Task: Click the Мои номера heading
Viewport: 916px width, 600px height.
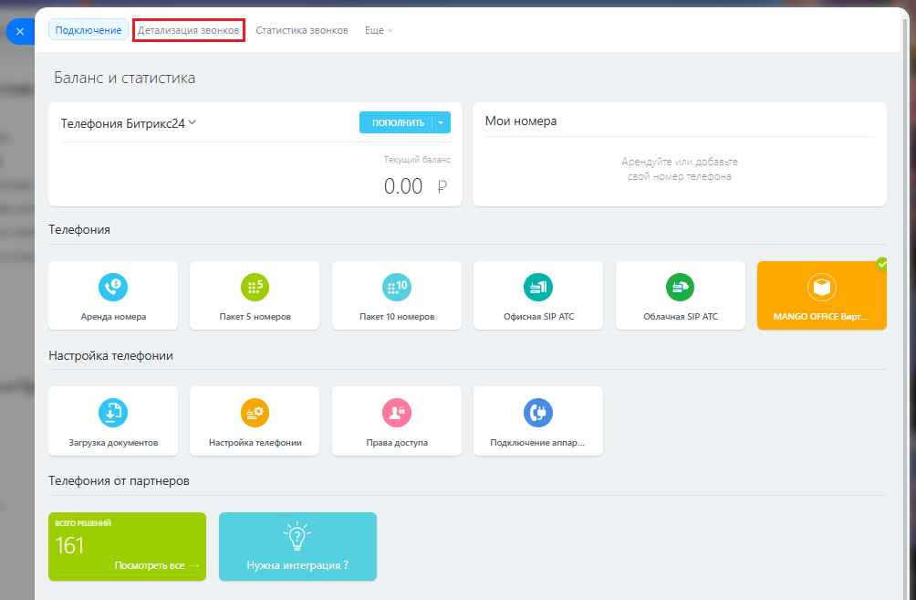Action: click(521, 121)
